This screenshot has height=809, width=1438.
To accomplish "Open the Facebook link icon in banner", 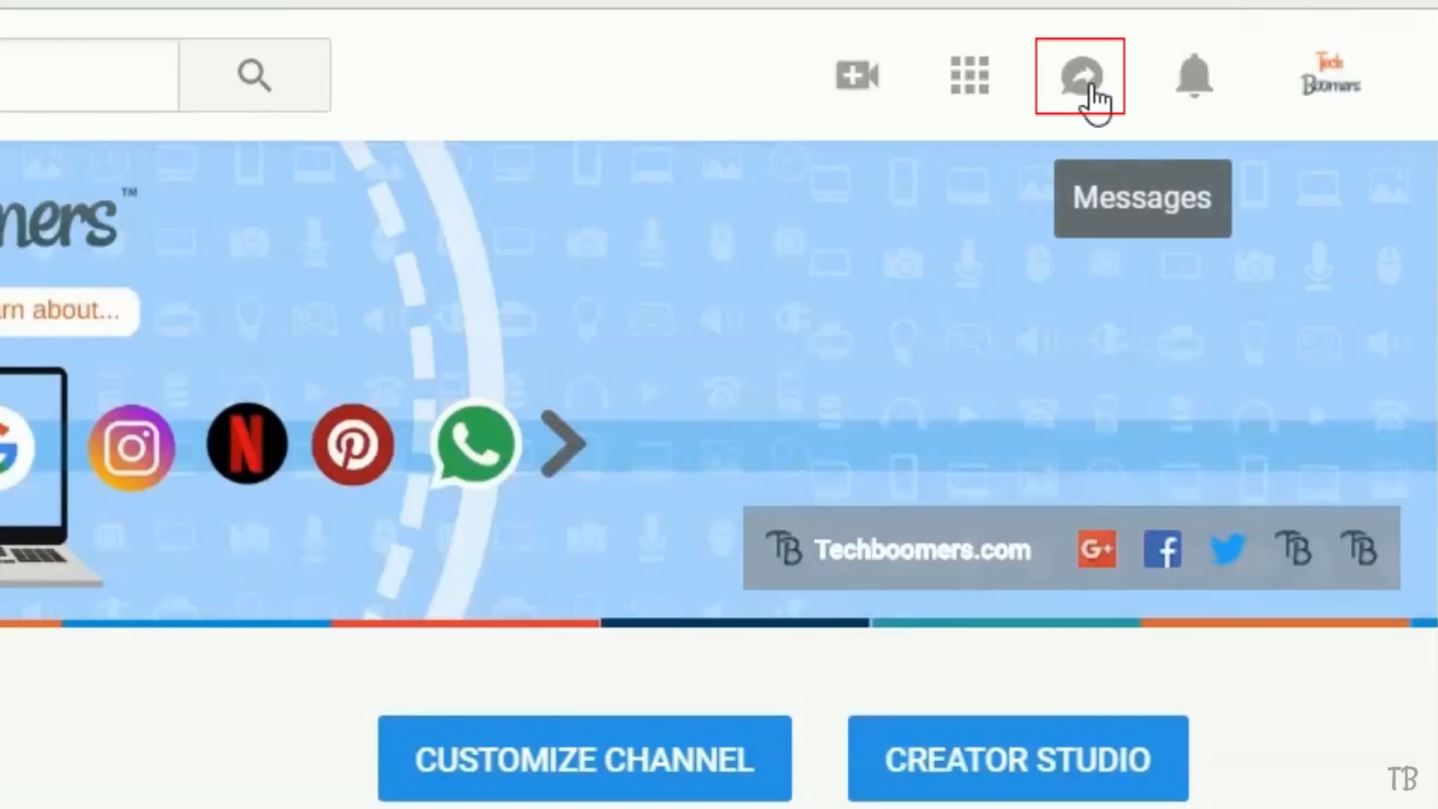I will coord(1161,549).
